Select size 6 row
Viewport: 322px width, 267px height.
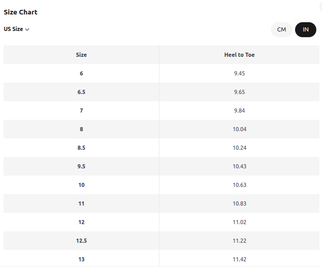pyautogui.click(x=162, y=73)
